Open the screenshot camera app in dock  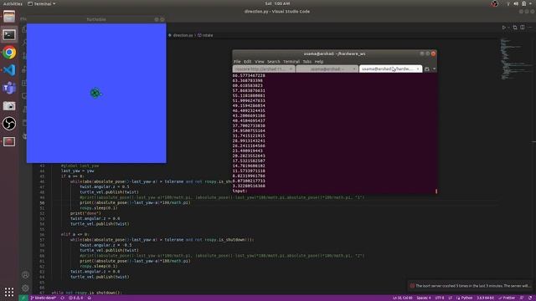pos(9,106)
